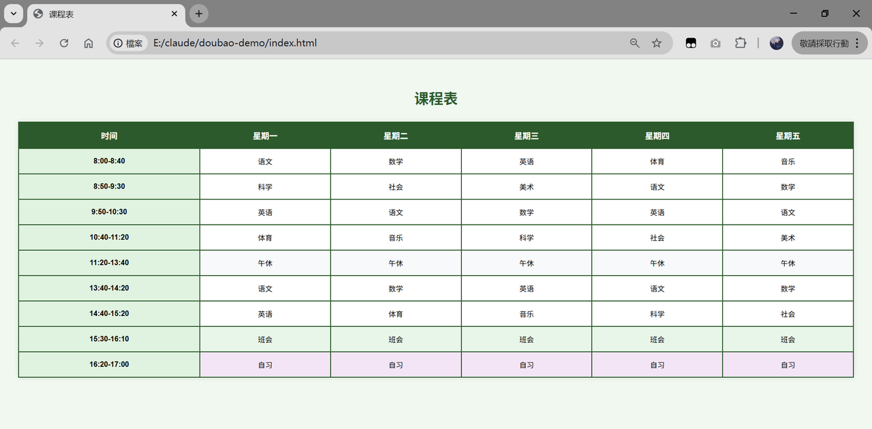Click 自习 under 星期一
Image resolution: width=872 pixels, height=429 pixels.
tap(265, 365)
